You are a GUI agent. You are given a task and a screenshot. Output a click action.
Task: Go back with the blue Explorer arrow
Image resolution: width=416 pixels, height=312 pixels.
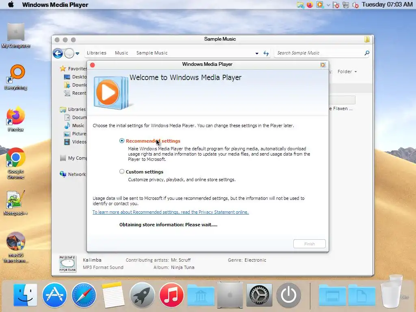point(58,53)
